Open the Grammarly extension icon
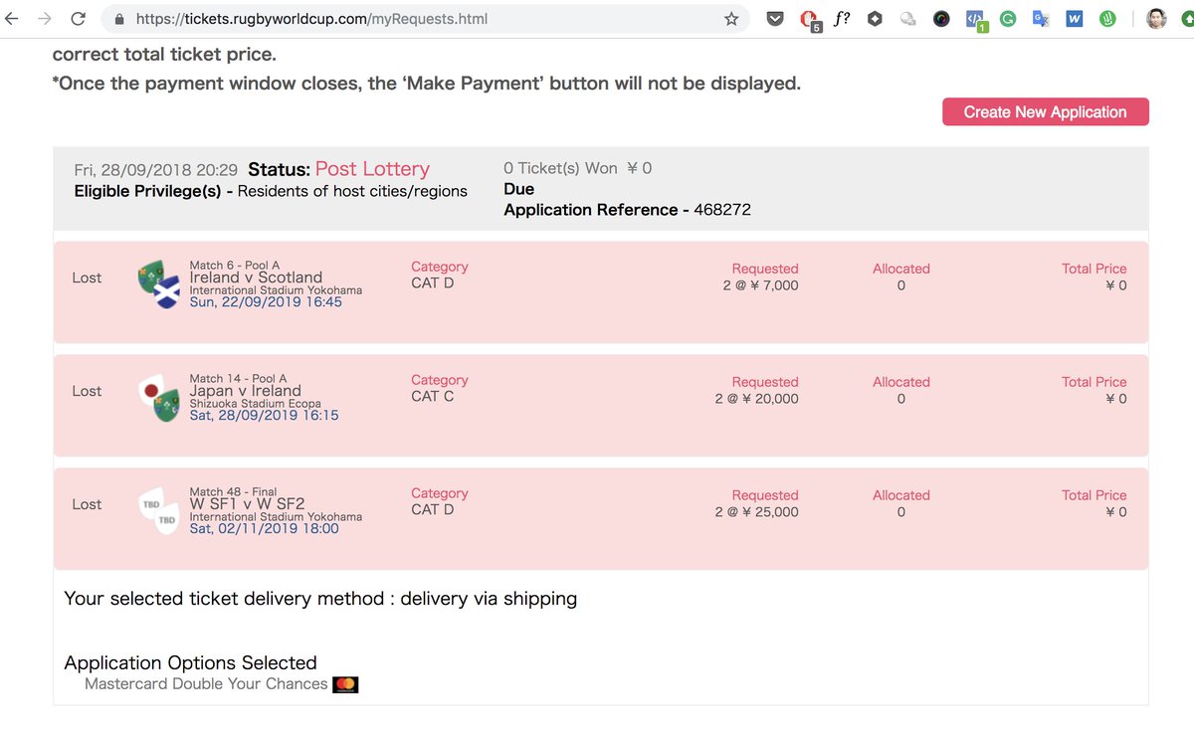 1008,19
